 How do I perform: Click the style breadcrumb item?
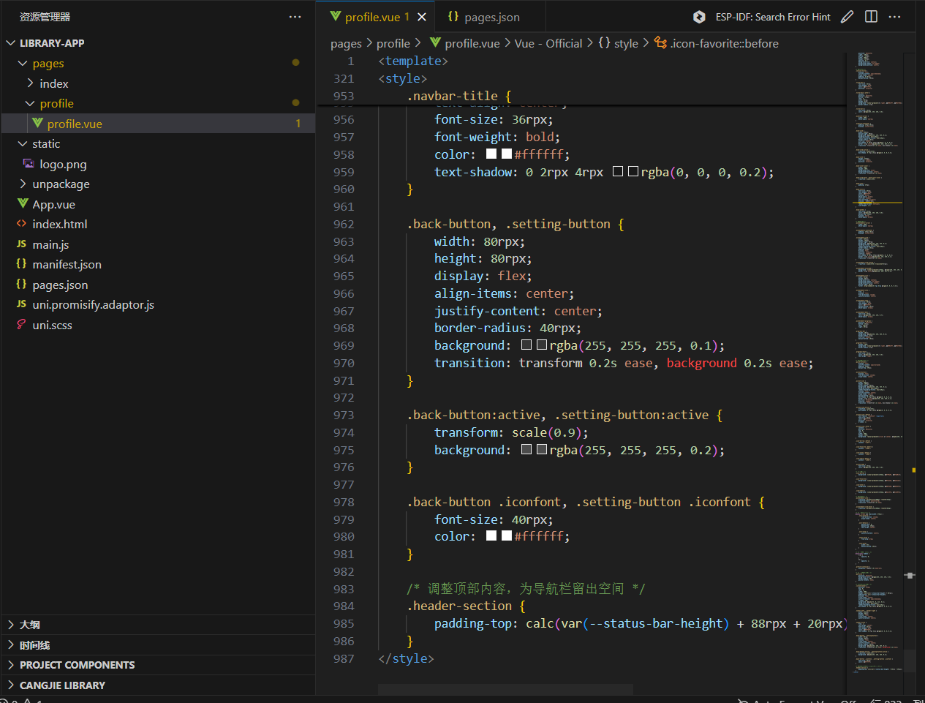coord(626,43)
